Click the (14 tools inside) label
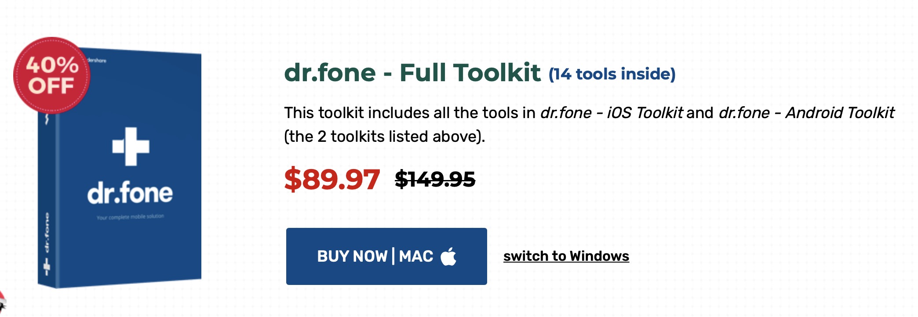918x317 pixels. point(612,74)
